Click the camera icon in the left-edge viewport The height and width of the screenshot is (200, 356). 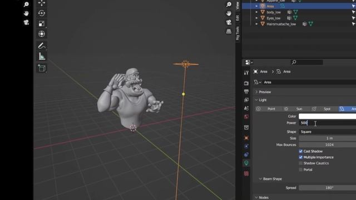click(x=26, y=22)
